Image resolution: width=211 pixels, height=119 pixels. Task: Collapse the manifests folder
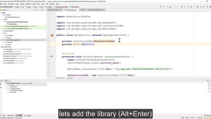[1, 15]
